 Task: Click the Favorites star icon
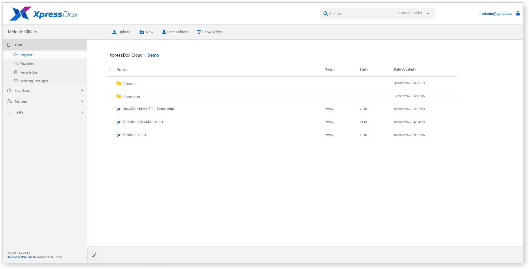click(16, 64)
